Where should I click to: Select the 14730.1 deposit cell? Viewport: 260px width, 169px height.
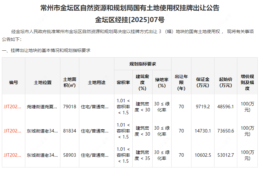point(203,131)
